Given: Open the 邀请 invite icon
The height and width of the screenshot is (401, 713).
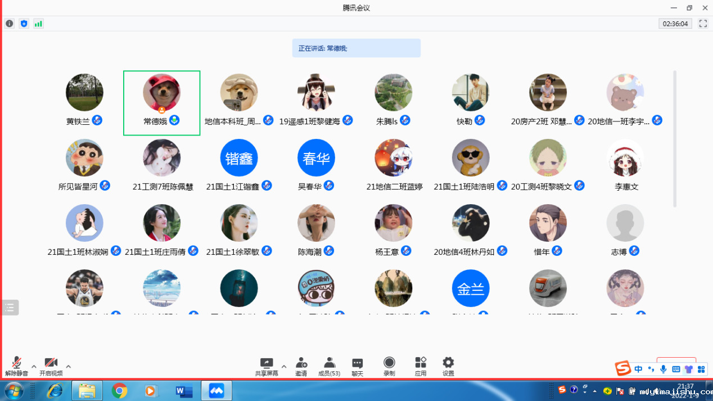Looking at the screenshot, I should [x=301, y=366].
